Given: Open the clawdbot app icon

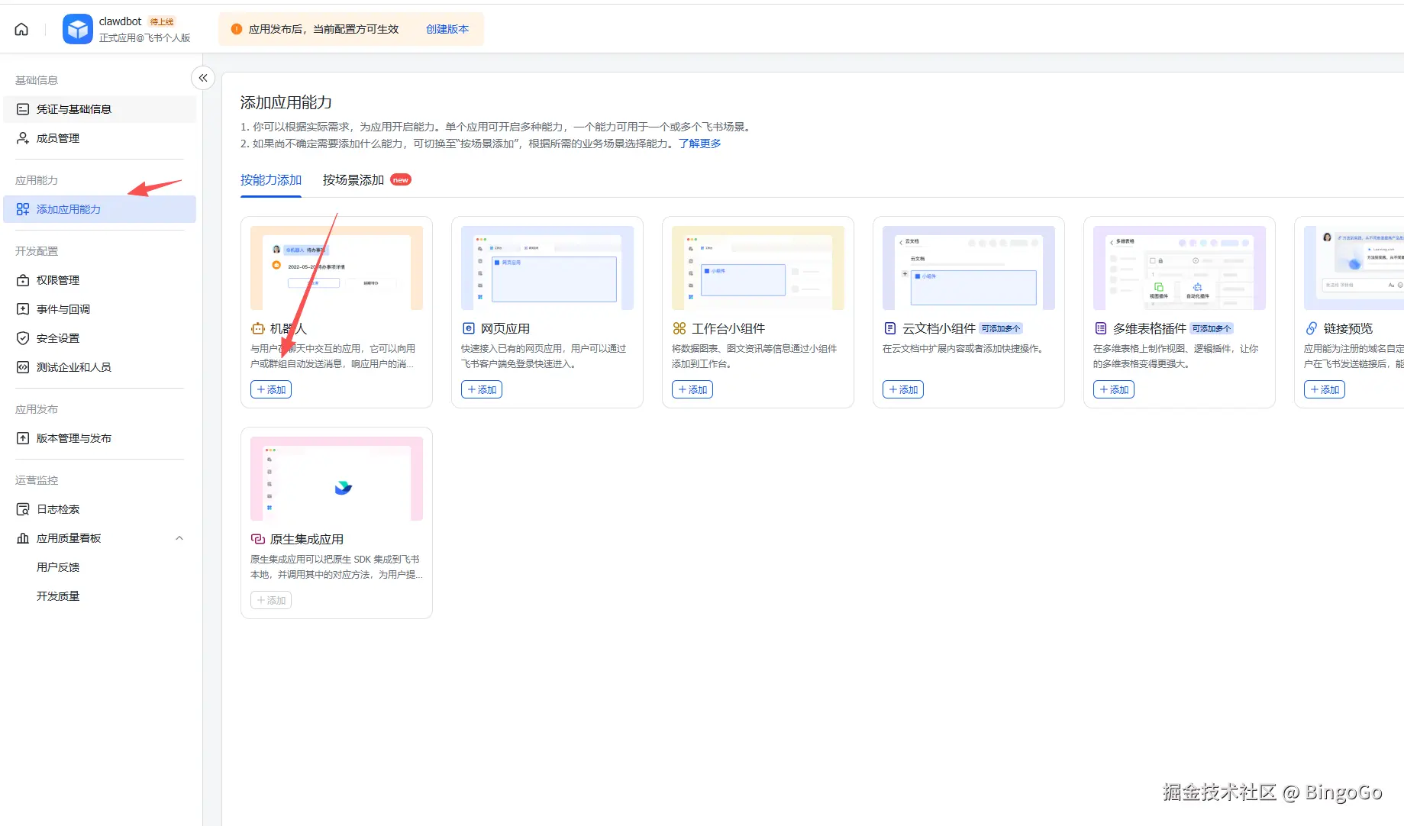Looking at the screenshot, I should click(x=77, y=28).
